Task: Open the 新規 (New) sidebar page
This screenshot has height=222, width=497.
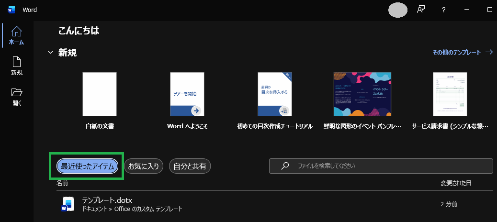Action: [x=16, y=66]
